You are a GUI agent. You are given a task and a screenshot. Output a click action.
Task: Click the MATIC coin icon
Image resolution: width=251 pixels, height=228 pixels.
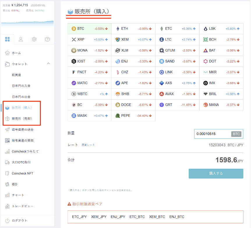click(x=74, y=83)
